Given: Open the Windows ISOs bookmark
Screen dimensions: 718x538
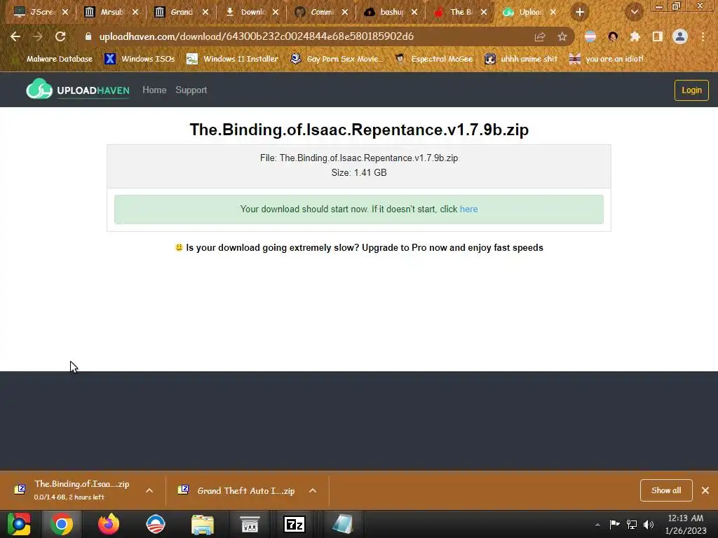Looking at the screenshot, I should [140, 59].
